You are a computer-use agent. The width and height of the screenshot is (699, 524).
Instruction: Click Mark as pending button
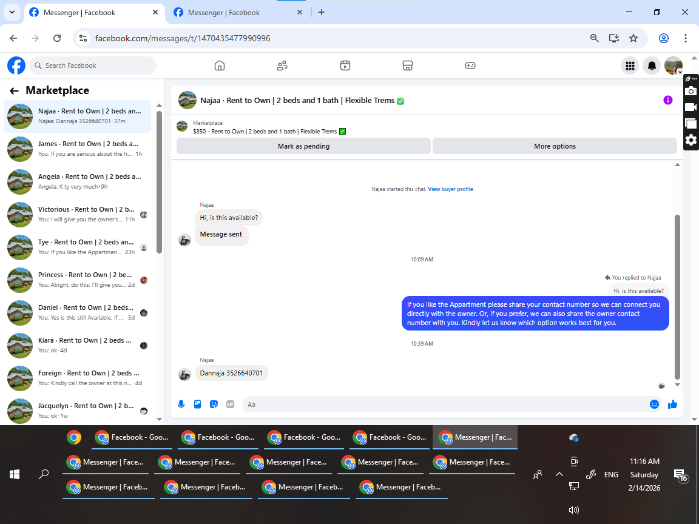coord(303,146)
